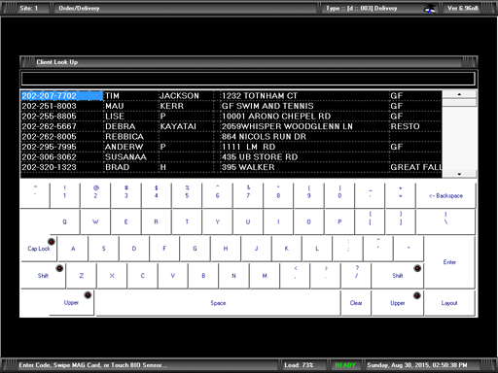Image resolution: width=498 pixels, height=373 pixels.
Task: Tap the G key
Action: click(x=195, y=249)
